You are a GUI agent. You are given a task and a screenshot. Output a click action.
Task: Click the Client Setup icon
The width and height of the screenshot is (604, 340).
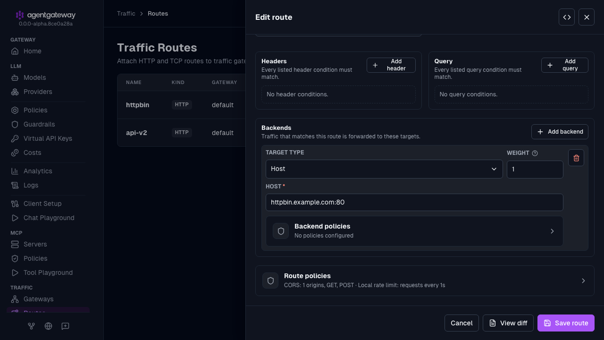pos(15,204)
